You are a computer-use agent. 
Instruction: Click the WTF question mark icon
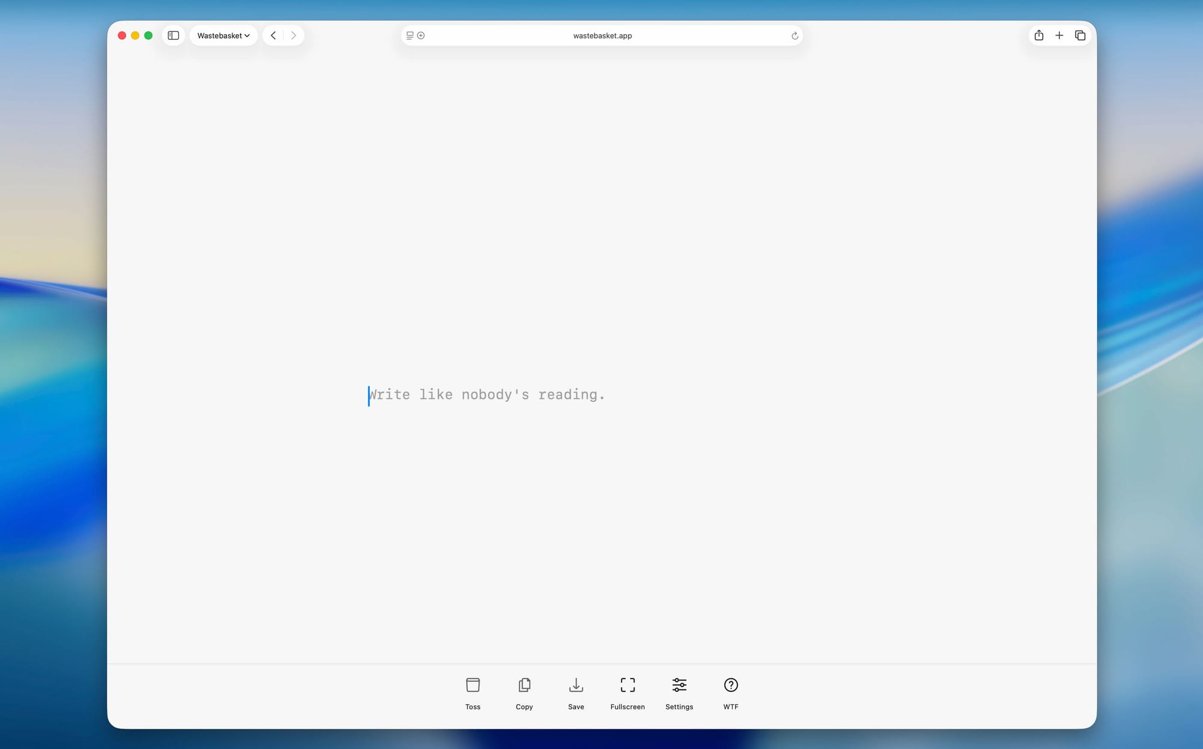pos(731,685)
